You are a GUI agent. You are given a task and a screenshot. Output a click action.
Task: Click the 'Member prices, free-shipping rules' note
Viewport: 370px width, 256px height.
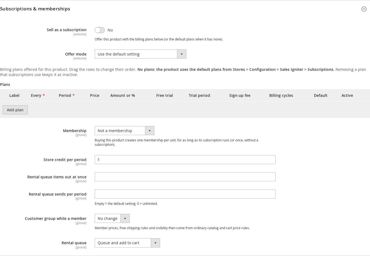(x=172, y=228)
